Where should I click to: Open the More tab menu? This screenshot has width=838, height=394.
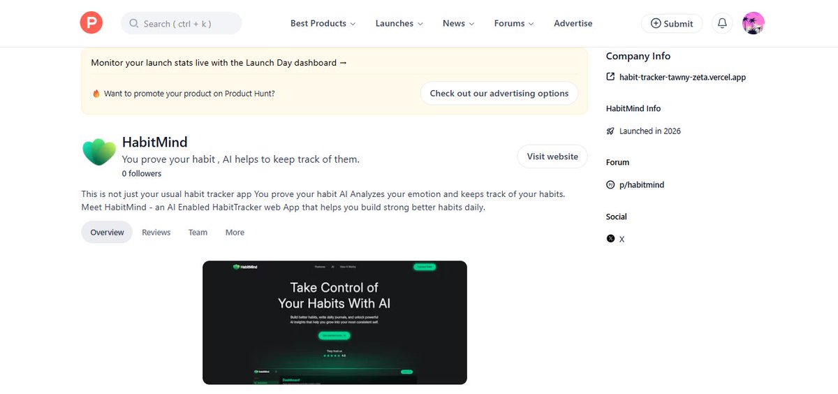click(235, 232)
